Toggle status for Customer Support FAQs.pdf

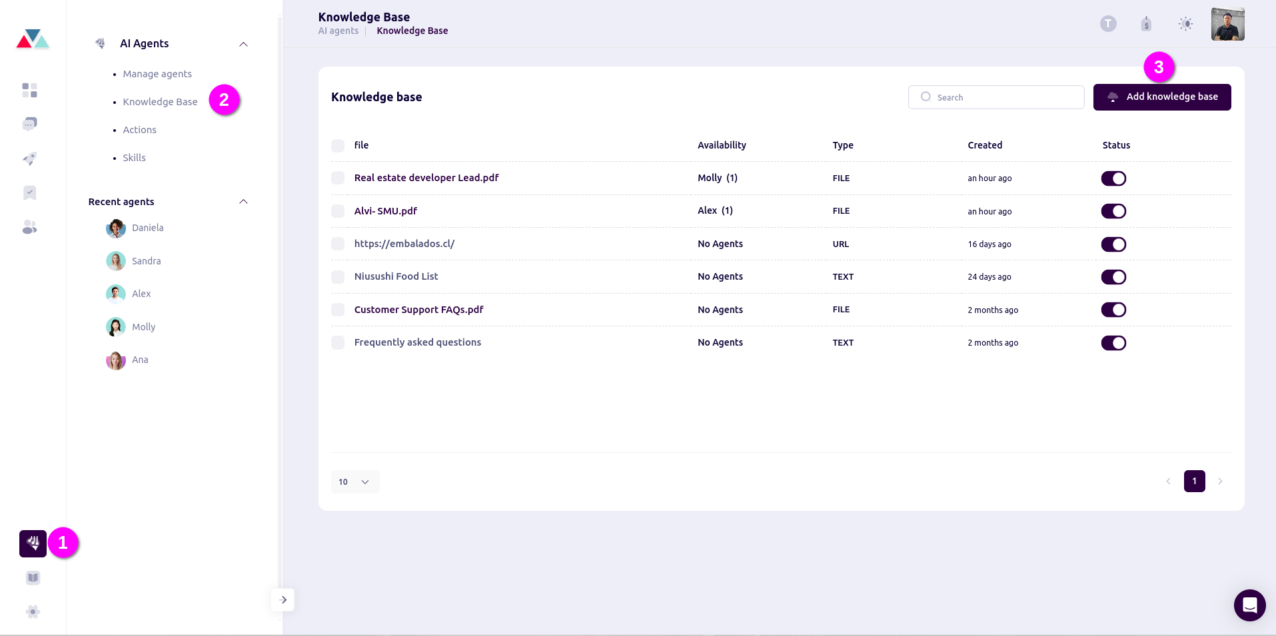[x=1113, y=310]
